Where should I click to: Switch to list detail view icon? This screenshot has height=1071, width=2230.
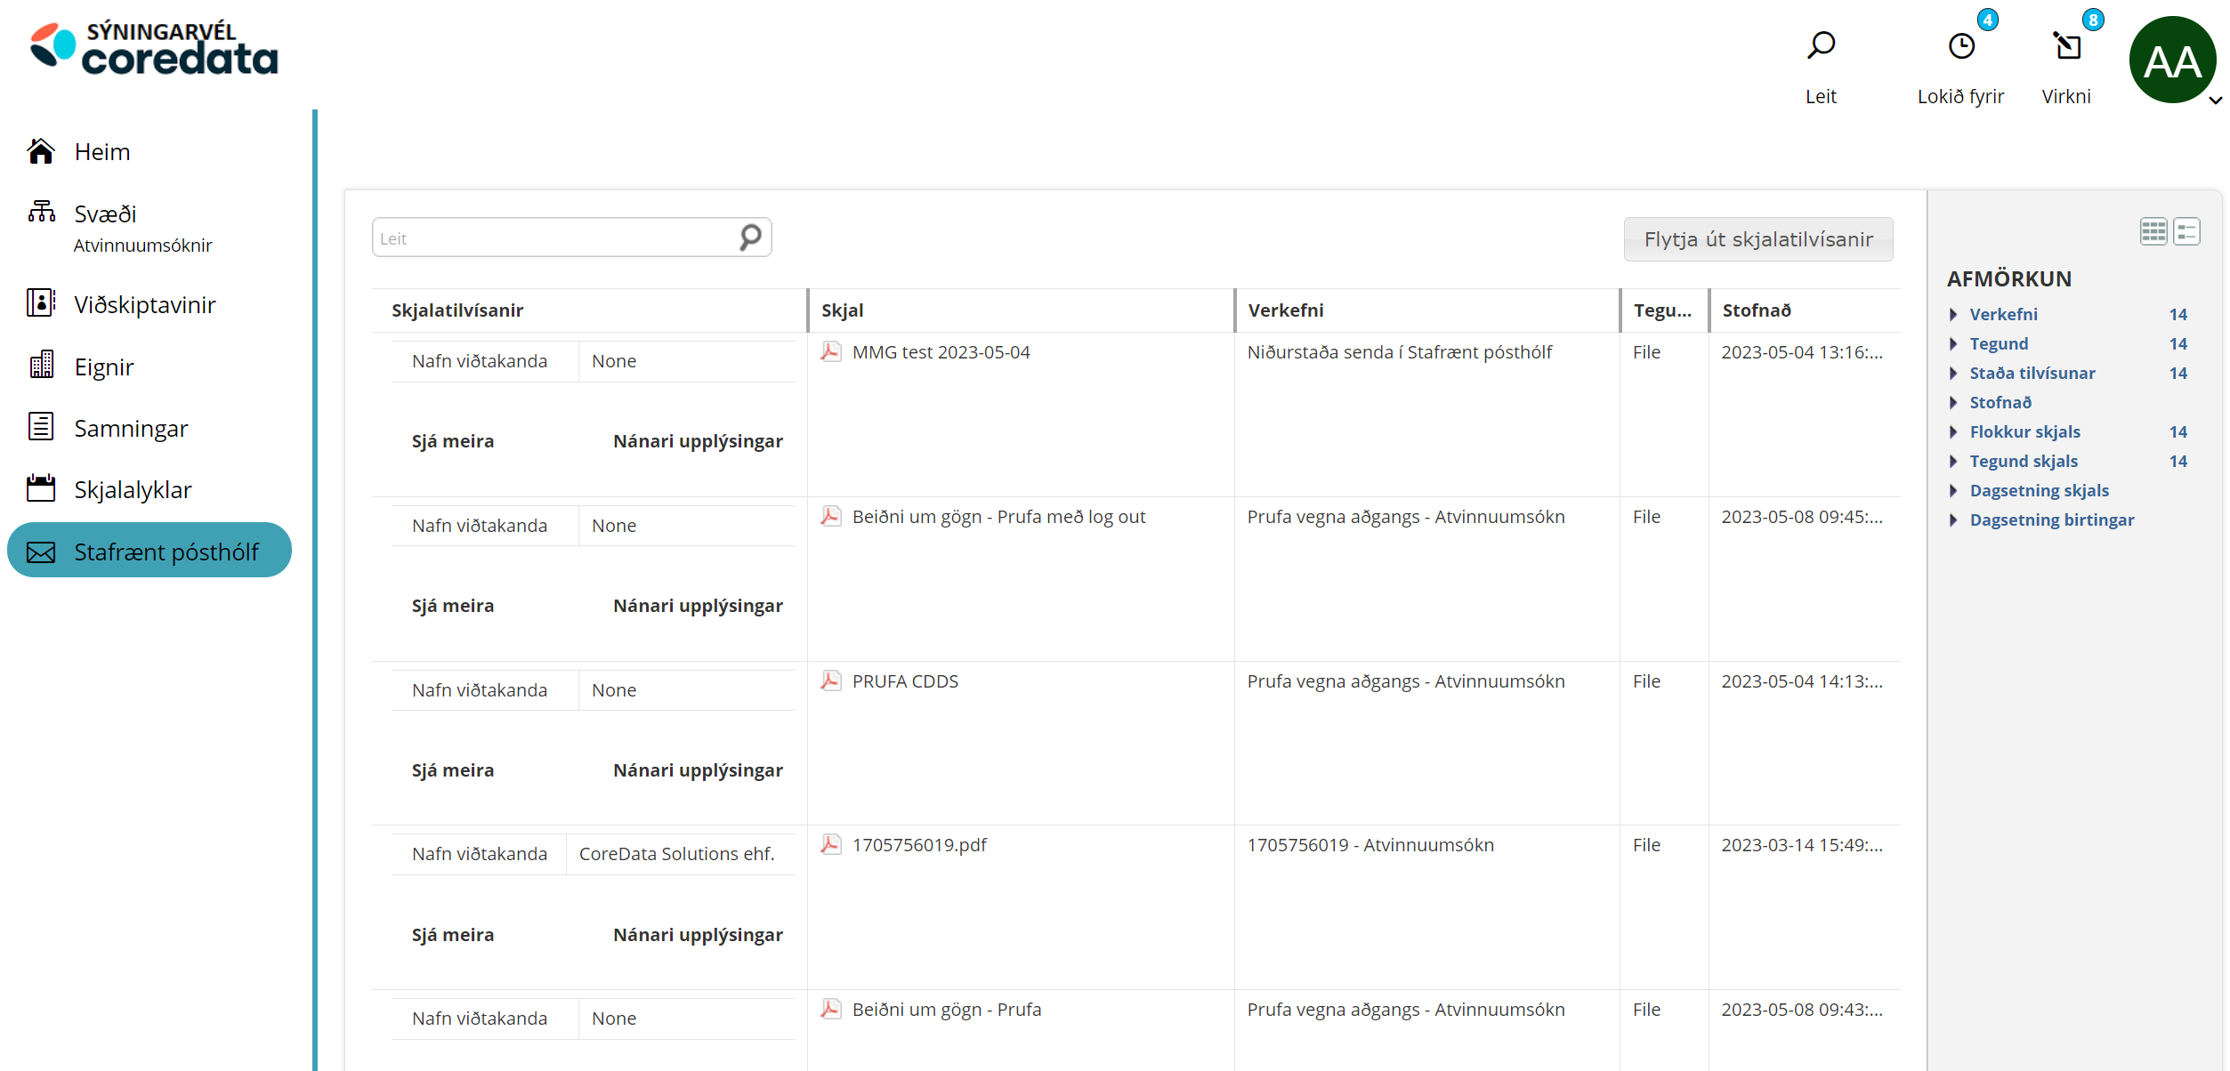coord(2186,231)
